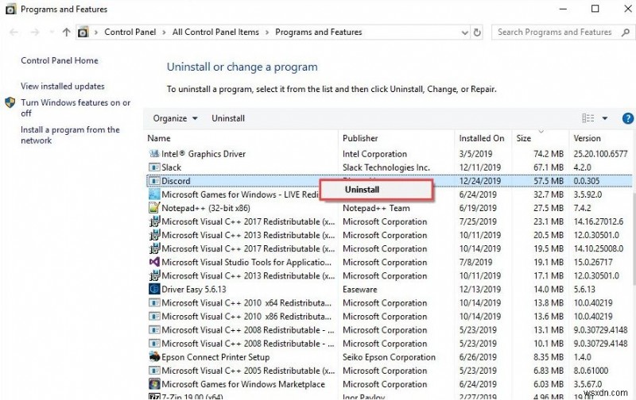Open the View installed updates link
This screenshot has height=400, width=636.
(x=63, y=87)
